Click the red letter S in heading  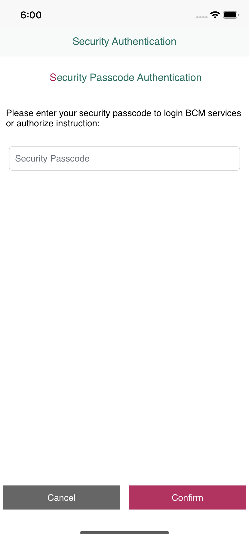click(x=53, y=78)
